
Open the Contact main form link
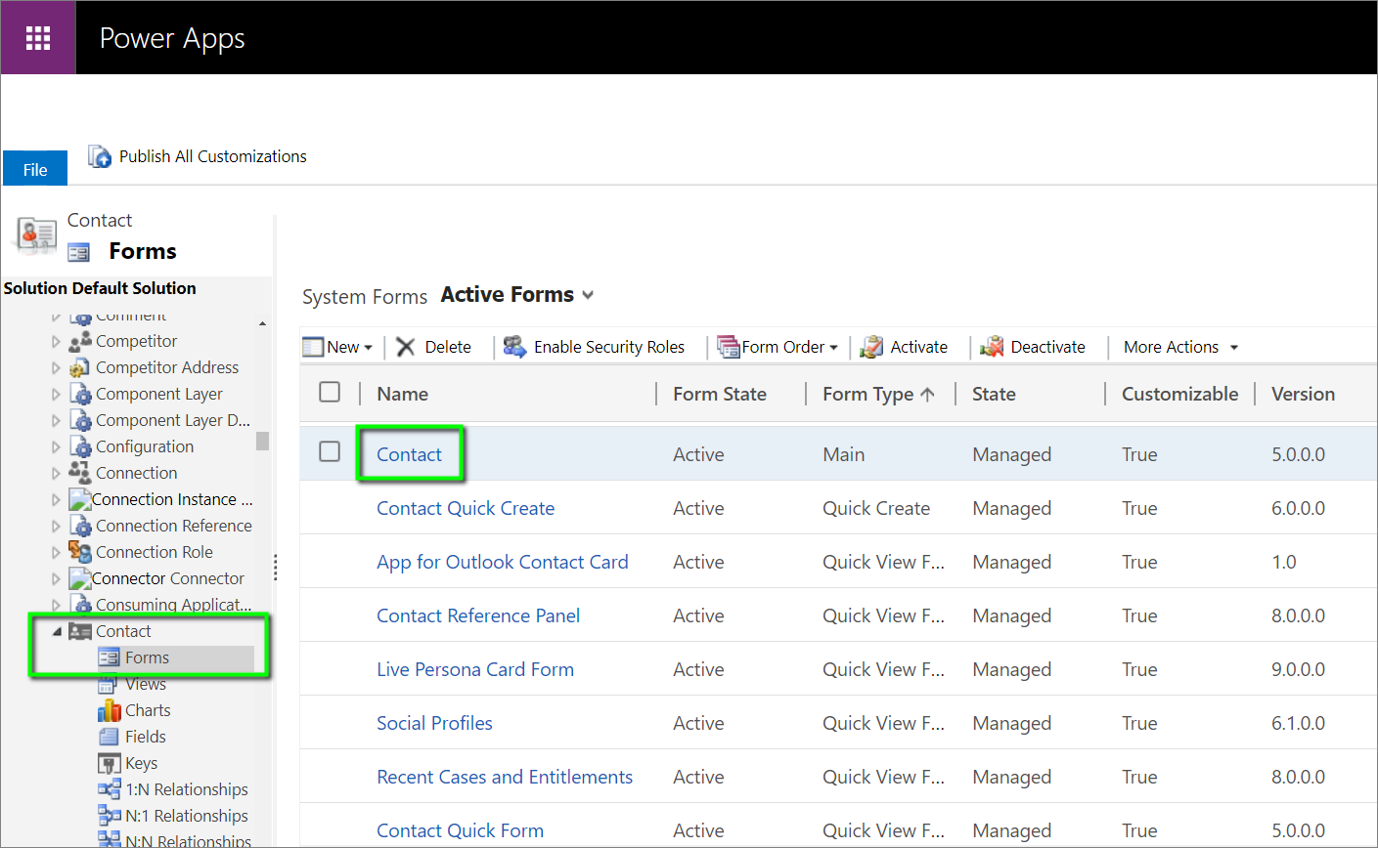pos(409,454)
